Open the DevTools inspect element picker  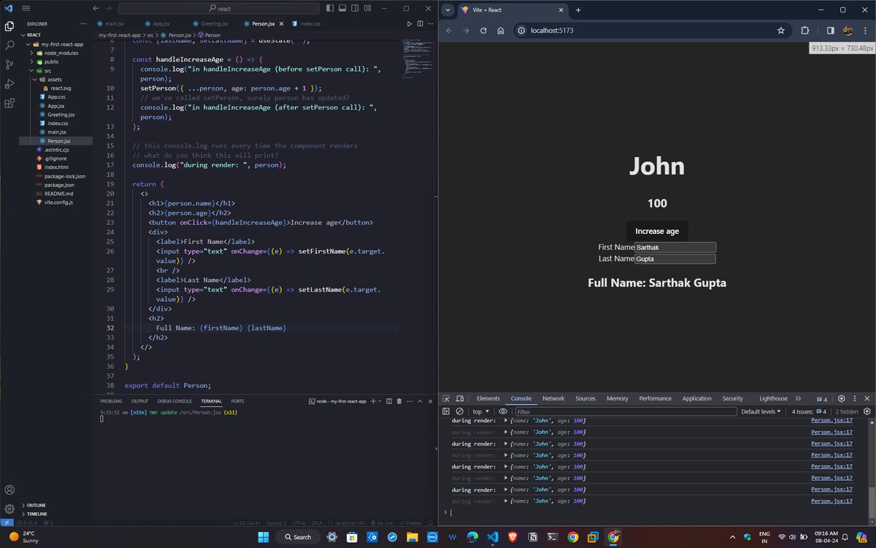[x=446, y=398]
